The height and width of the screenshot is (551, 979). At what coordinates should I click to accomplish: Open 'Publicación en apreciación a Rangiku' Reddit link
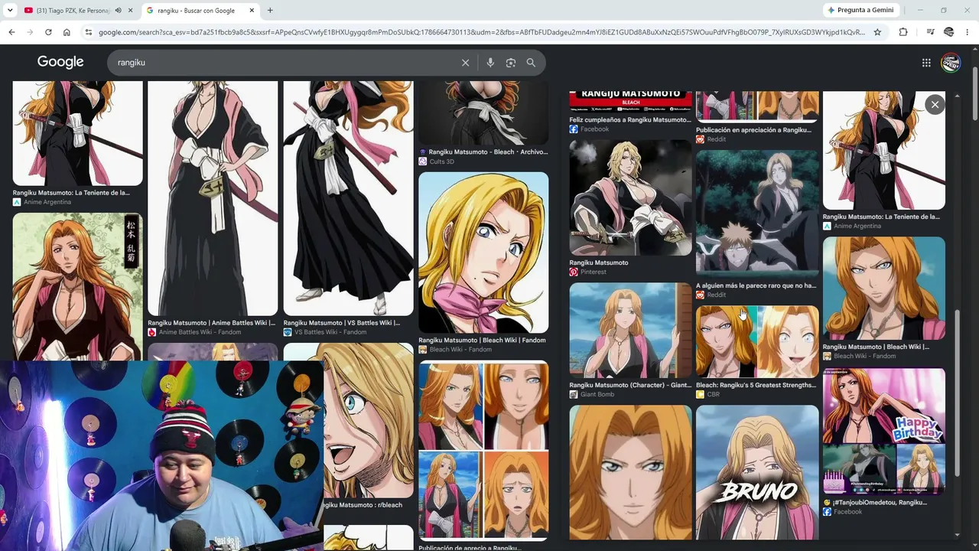753,130
